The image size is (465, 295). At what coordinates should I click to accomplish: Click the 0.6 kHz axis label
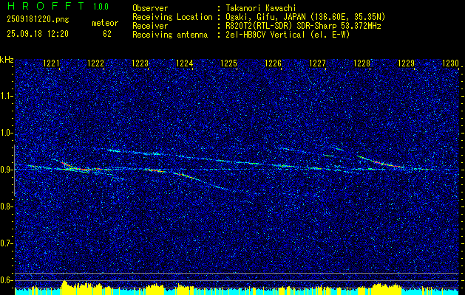click(x=6, y=280)
